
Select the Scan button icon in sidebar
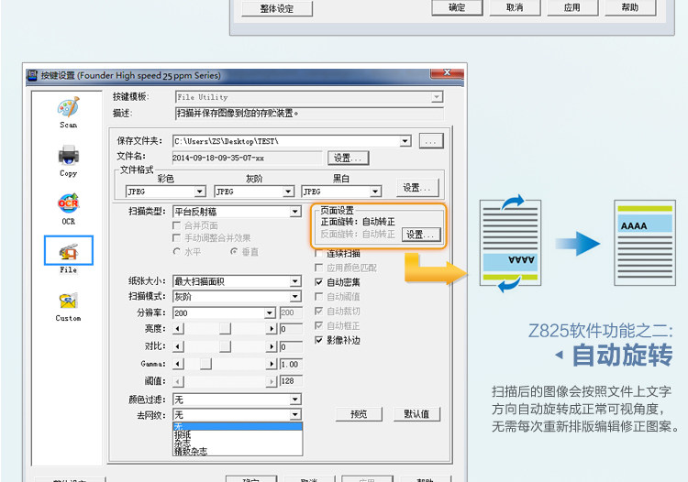[x=69, y=107]
